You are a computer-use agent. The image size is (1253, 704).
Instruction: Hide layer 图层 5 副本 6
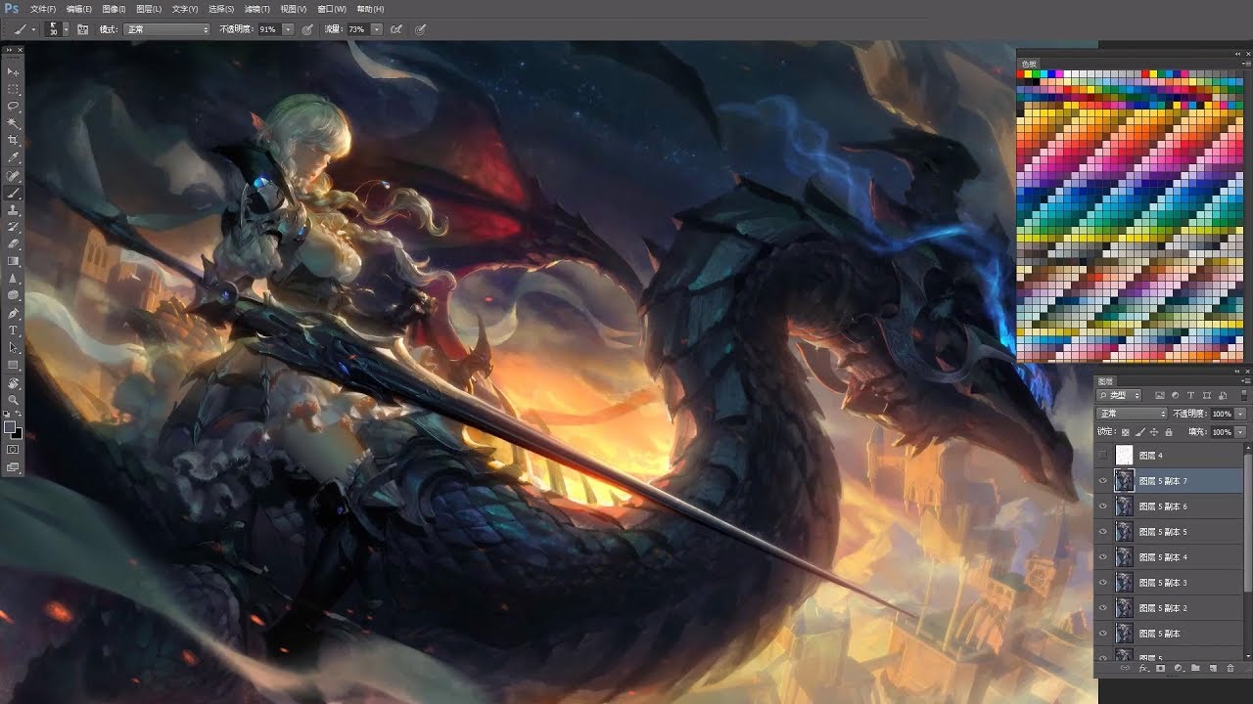1103,506
